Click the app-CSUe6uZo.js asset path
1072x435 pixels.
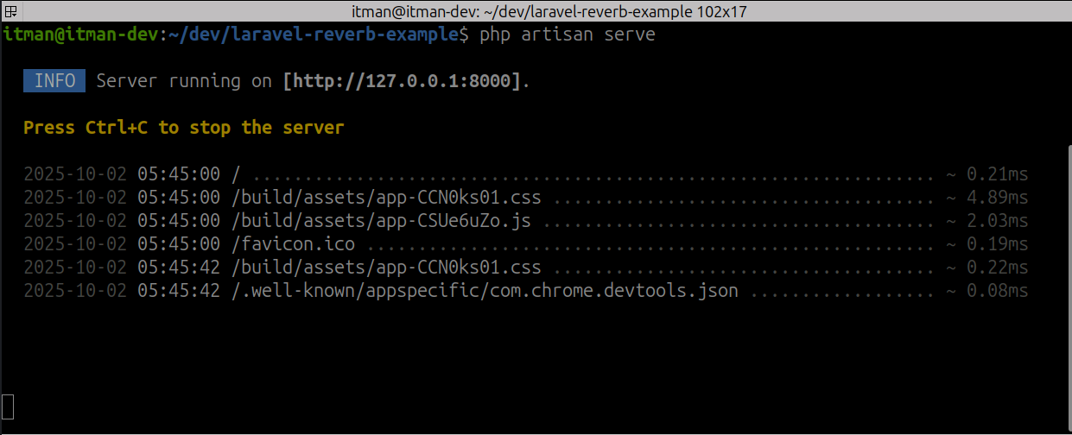pyautogui.click(x=381, y=221)
